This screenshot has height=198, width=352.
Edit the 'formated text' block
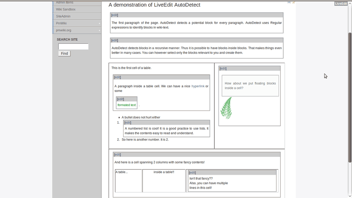[120, 99]
